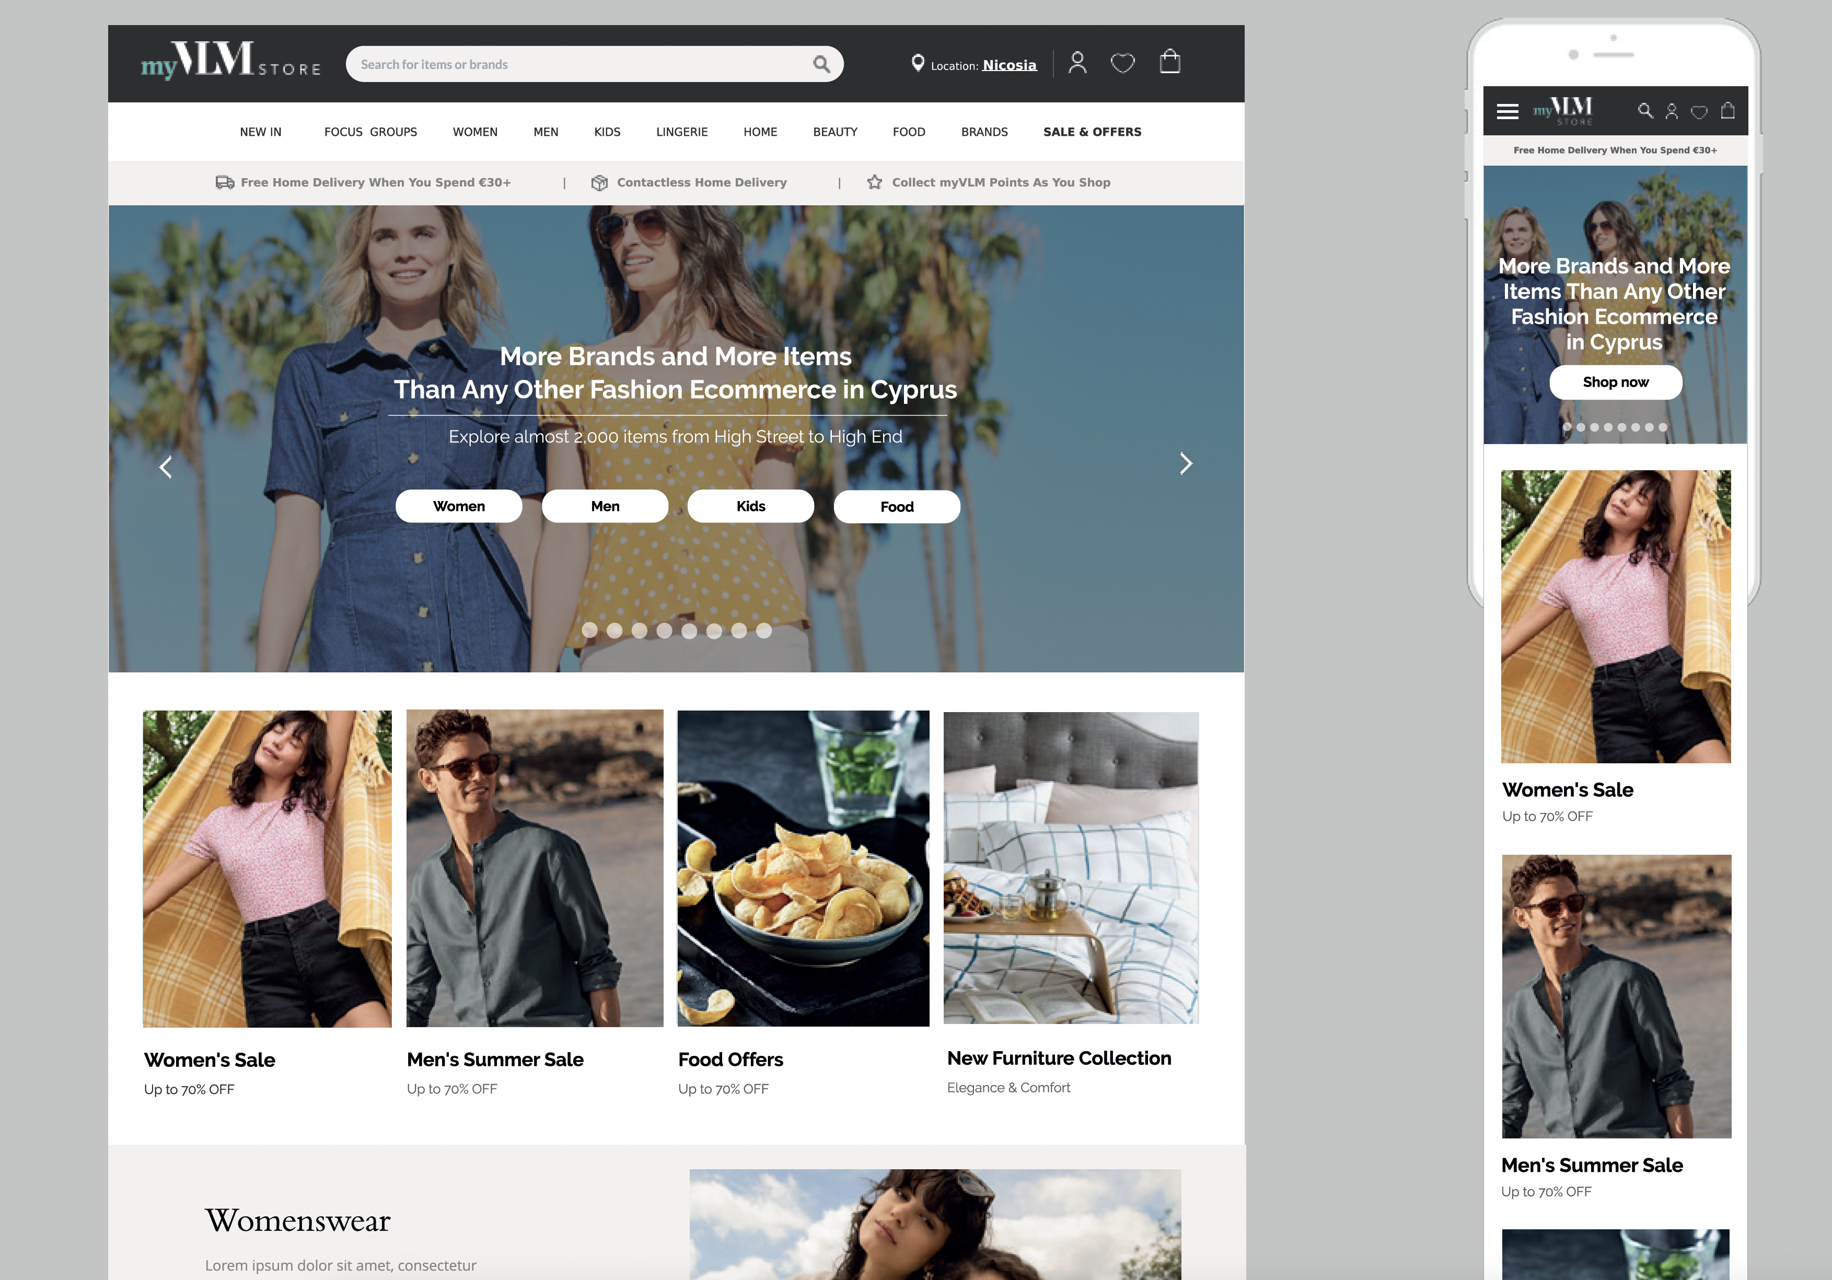Click desktop Men's Summer Sale title
The width and height of the screenshot is (1832, 1280).
tap(495, 1060)
